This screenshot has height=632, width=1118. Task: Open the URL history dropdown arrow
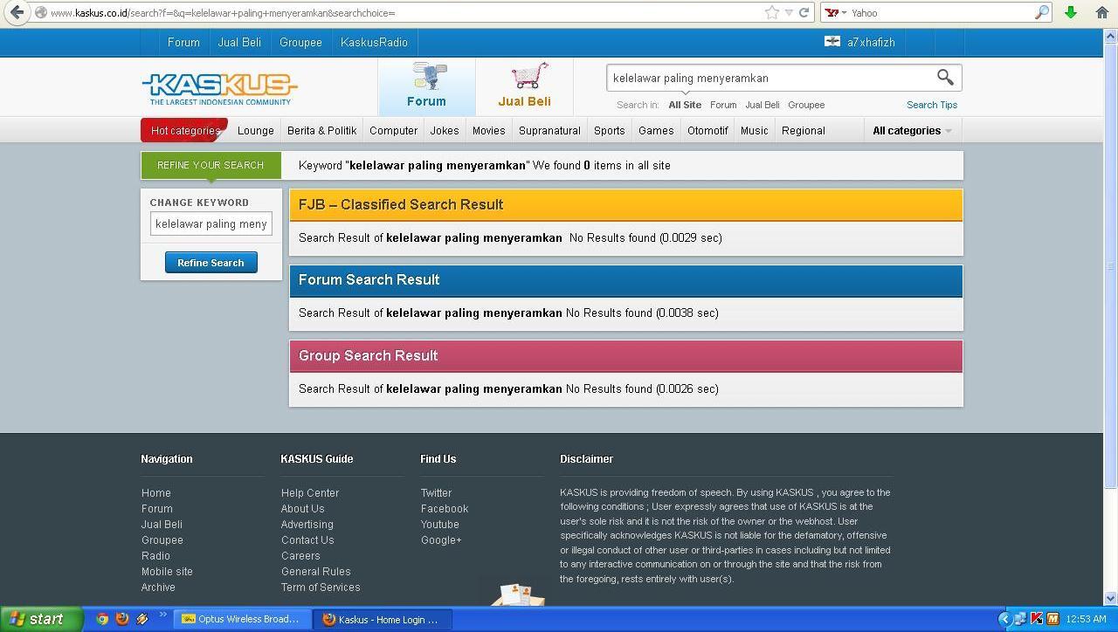[789, 12]
